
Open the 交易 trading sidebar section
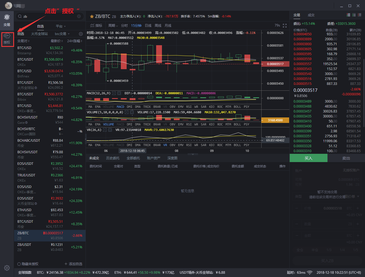point(7,20)
